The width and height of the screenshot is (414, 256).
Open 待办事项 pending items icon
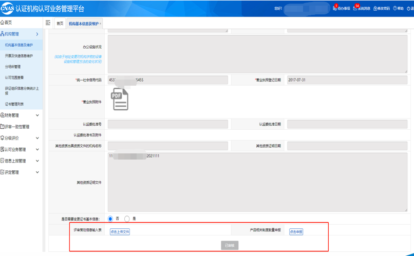335,8
